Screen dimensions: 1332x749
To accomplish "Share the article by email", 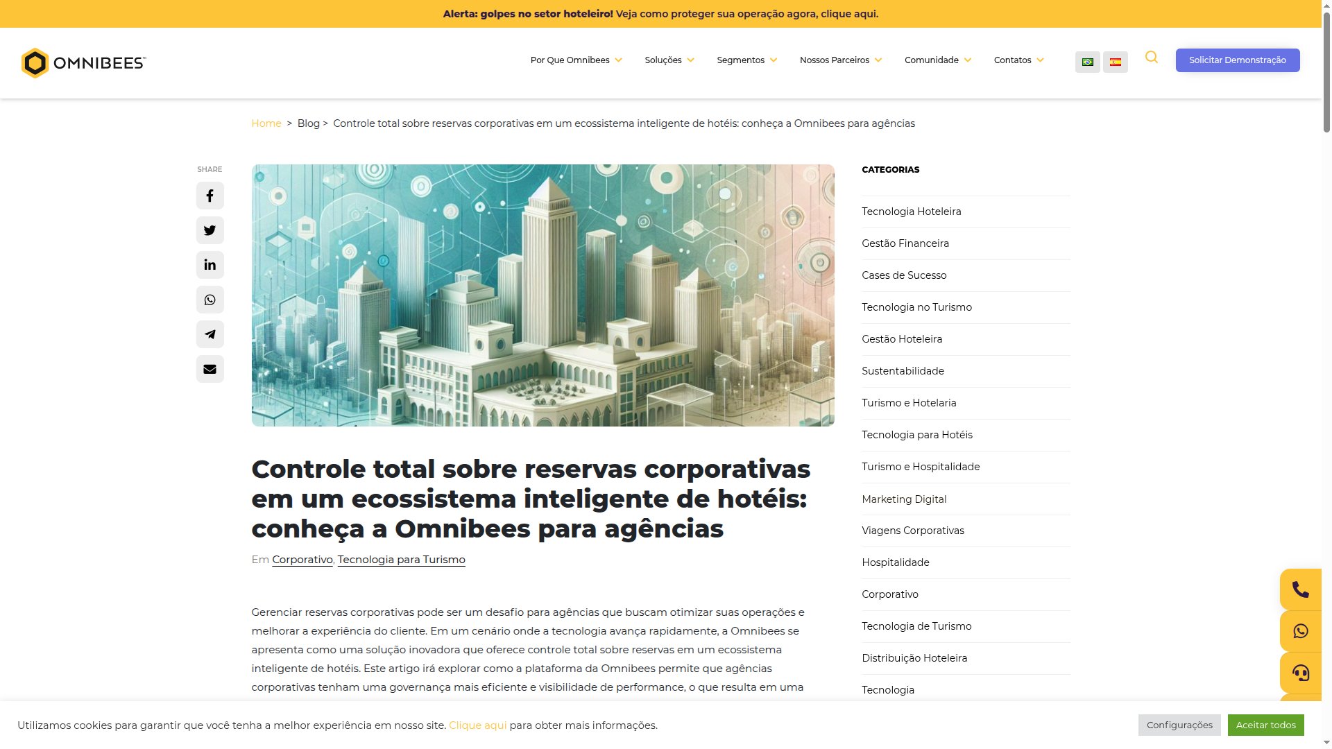I will (210, 368).
